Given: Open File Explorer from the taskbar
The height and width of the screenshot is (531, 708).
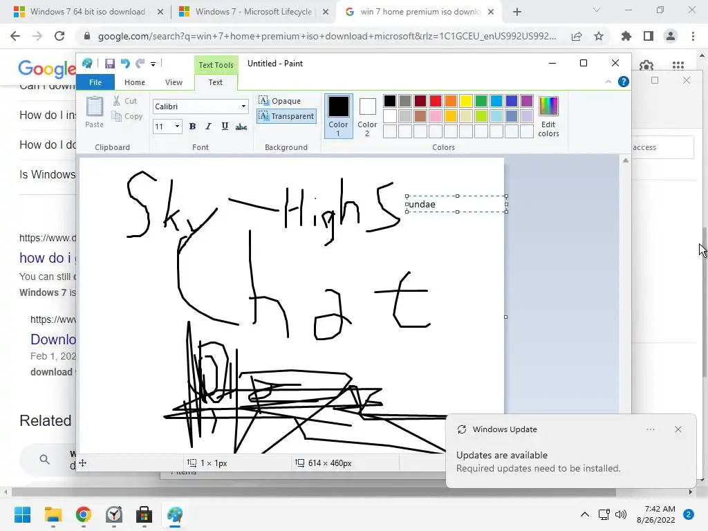Looking at the screenshot, I should 53,514.
